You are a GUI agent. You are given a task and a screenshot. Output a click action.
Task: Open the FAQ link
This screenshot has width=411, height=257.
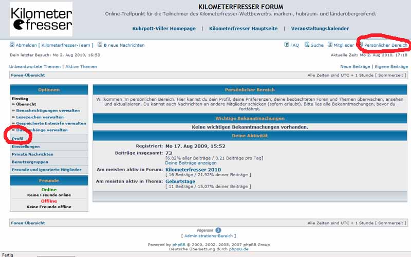point(294,45)
